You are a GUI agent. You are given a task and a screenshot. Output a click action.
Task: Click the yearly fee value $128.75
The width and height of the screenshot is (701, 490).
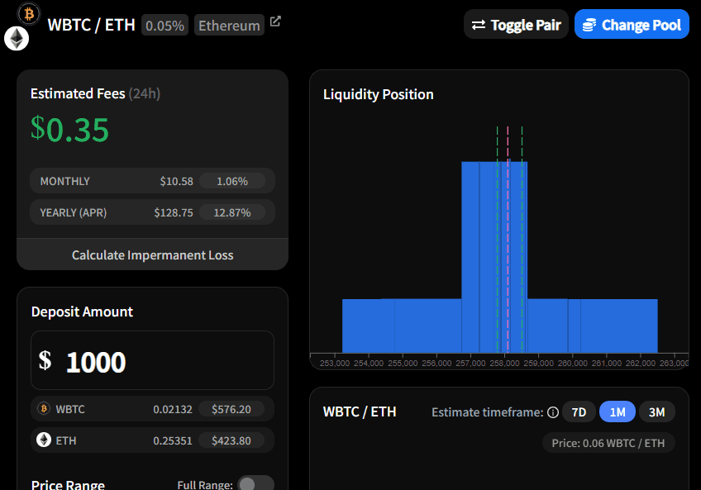tap(174, 212)
